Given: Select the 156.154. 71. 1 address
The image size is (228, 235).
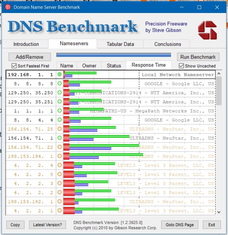Looking at the screenshot, I should (31, 138).
